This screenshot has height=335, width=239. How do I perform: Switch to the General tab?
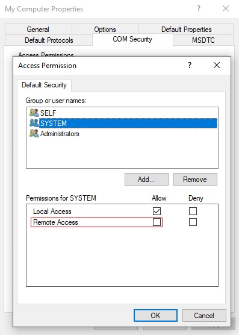(x=38, y=30)
